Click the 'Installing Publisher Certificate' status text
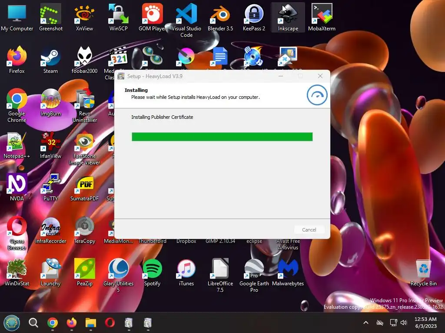The width and height of the screenshot is (445, 333). 162,117
